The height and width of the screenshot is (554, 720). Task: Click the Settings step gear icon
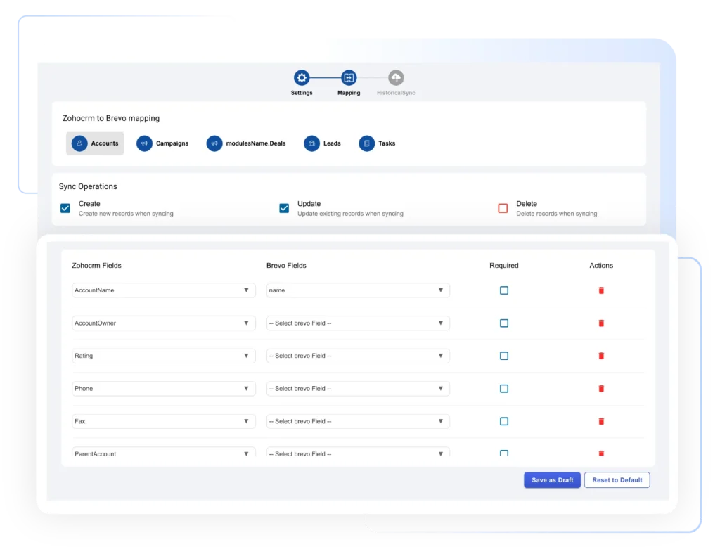click(301, 77)
